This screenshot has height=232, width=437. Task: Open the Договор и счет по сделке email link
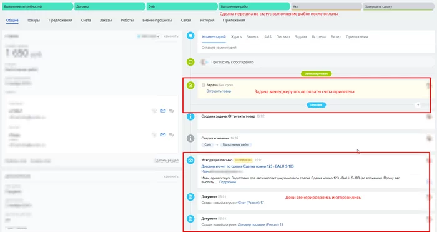coord(247,166)
